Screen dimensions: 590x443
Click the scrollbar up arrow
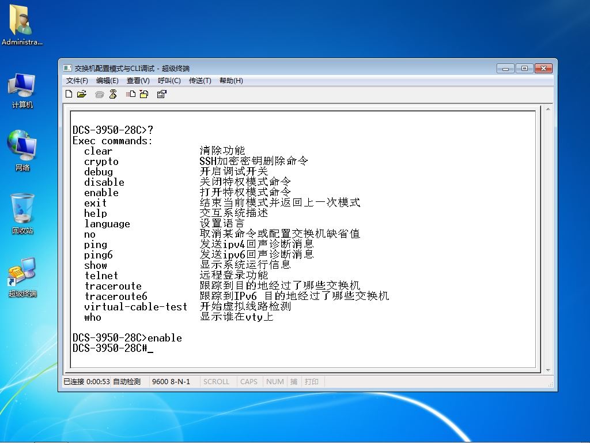pyautogui.click(x=549, y=109)
